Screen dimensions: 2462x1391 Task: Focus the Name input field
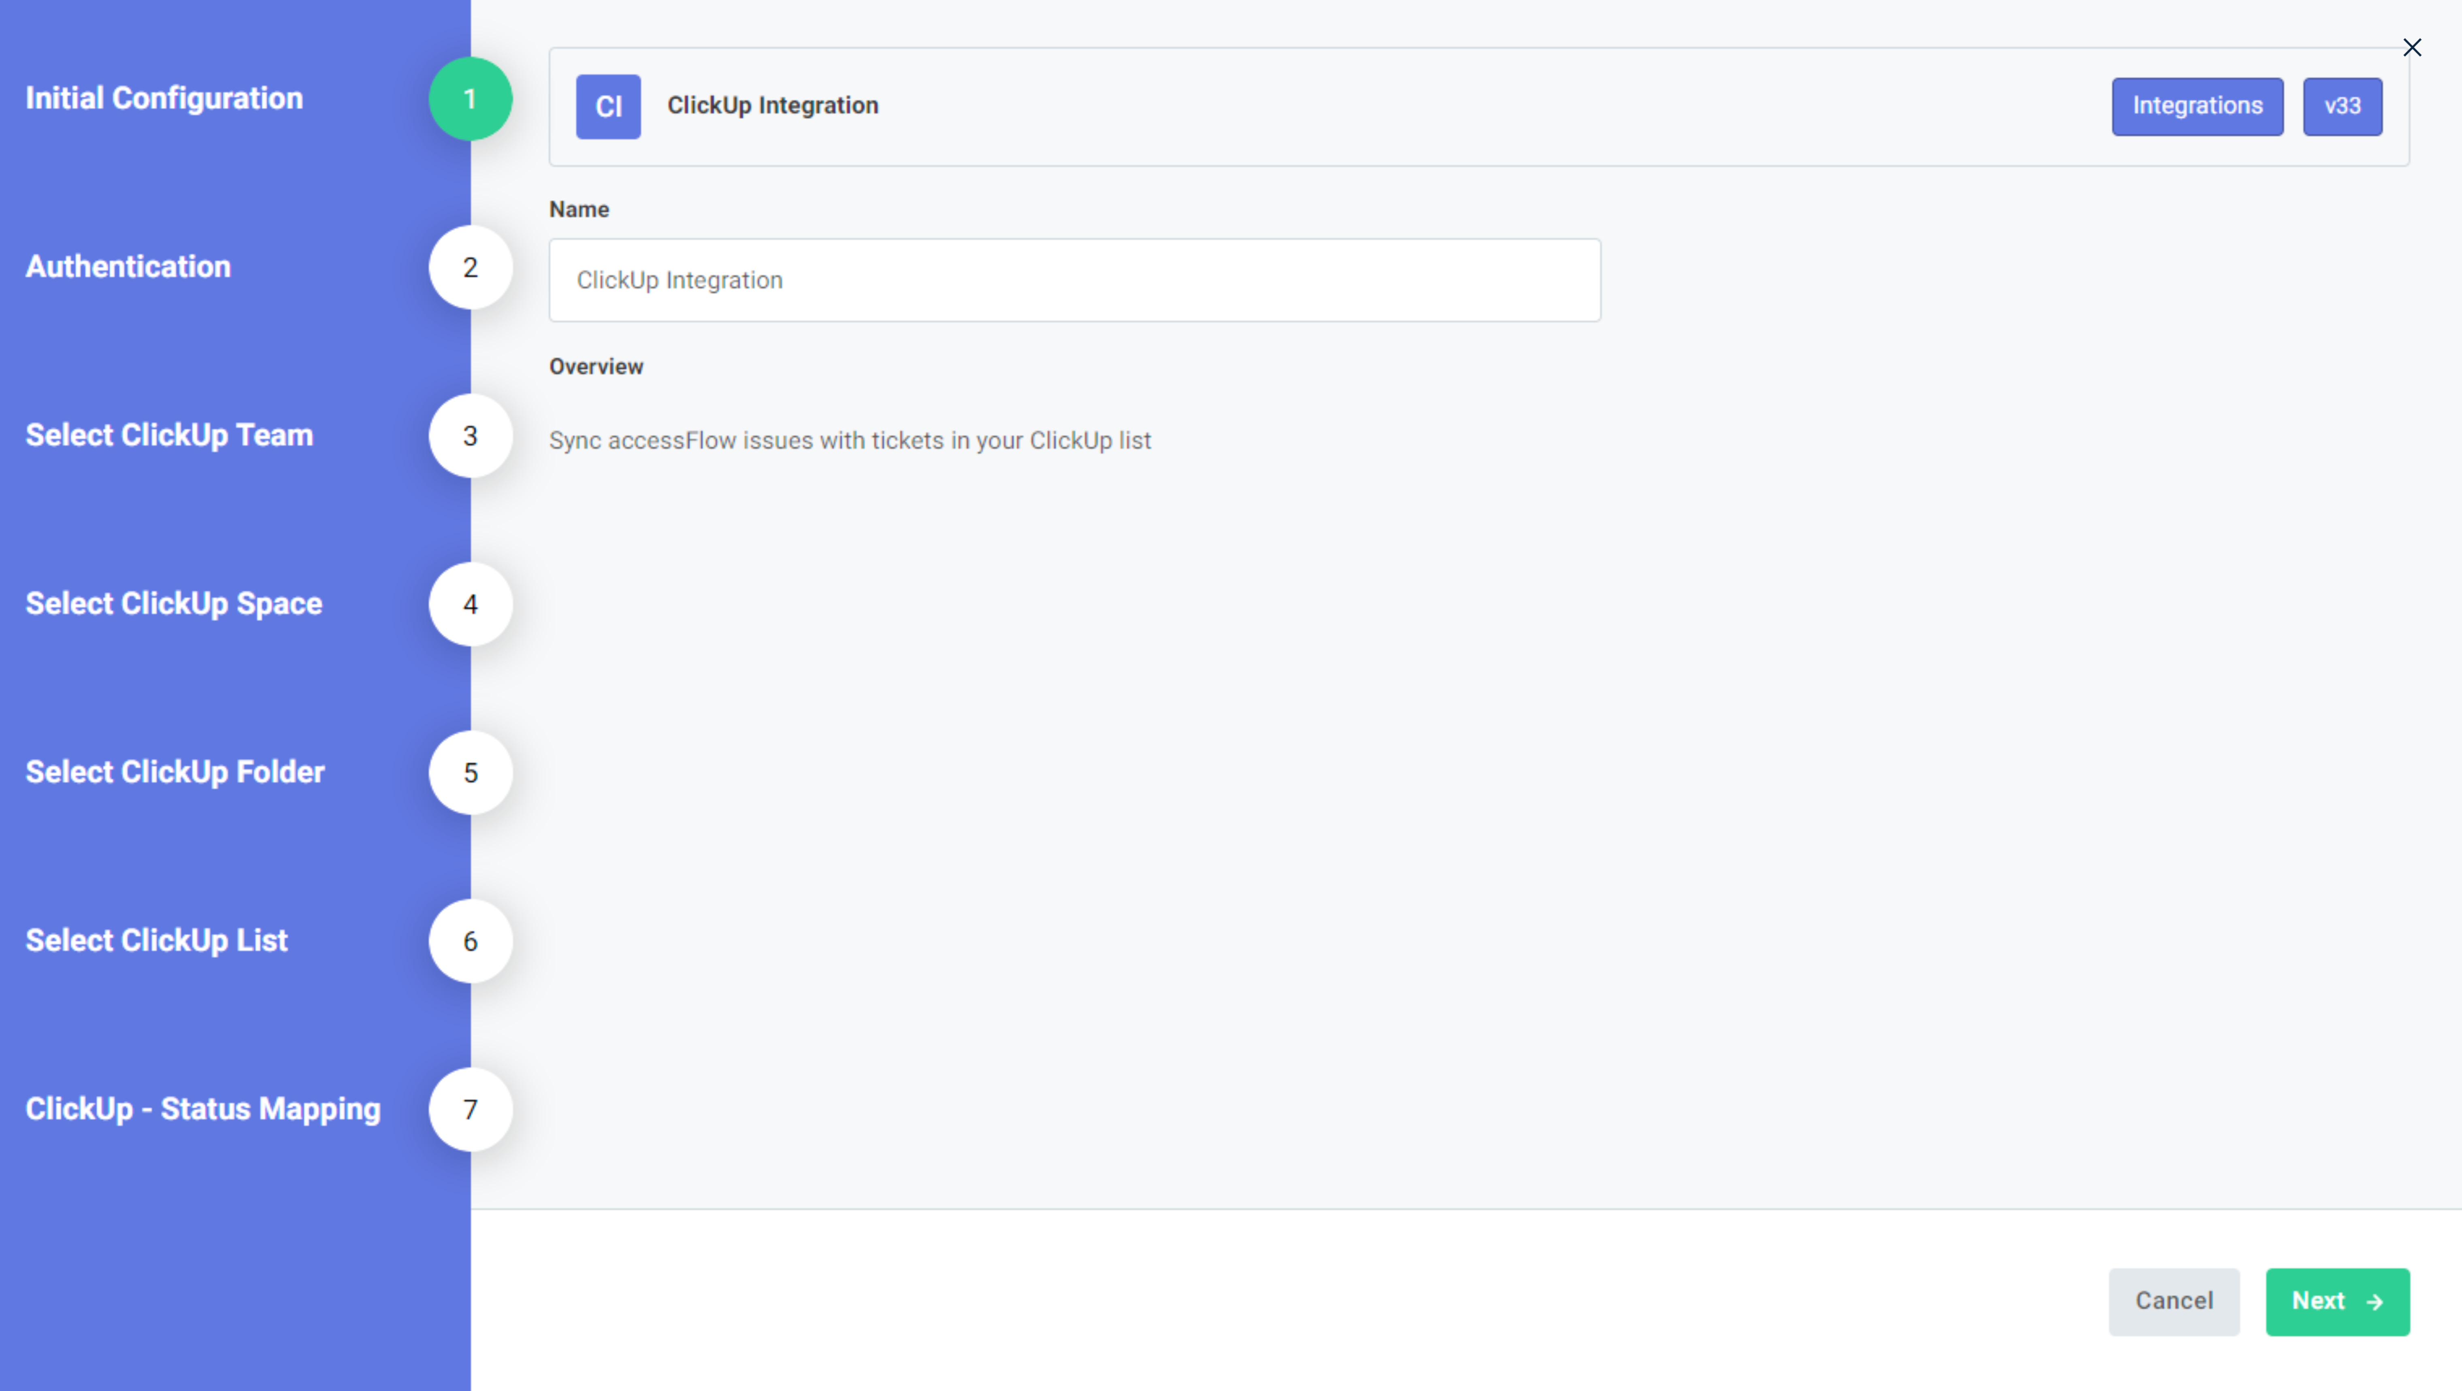pyautogui.click(x=1073, y=280)
